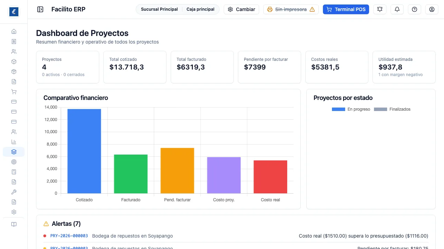Click the Sin impresora button label
Viewport: 444px width, 249px height.
291,9
